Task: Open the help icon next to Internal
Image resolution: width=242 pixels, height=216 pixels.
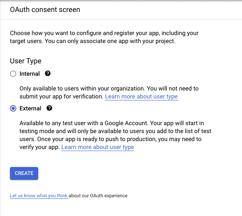Action: pos(48,73)
